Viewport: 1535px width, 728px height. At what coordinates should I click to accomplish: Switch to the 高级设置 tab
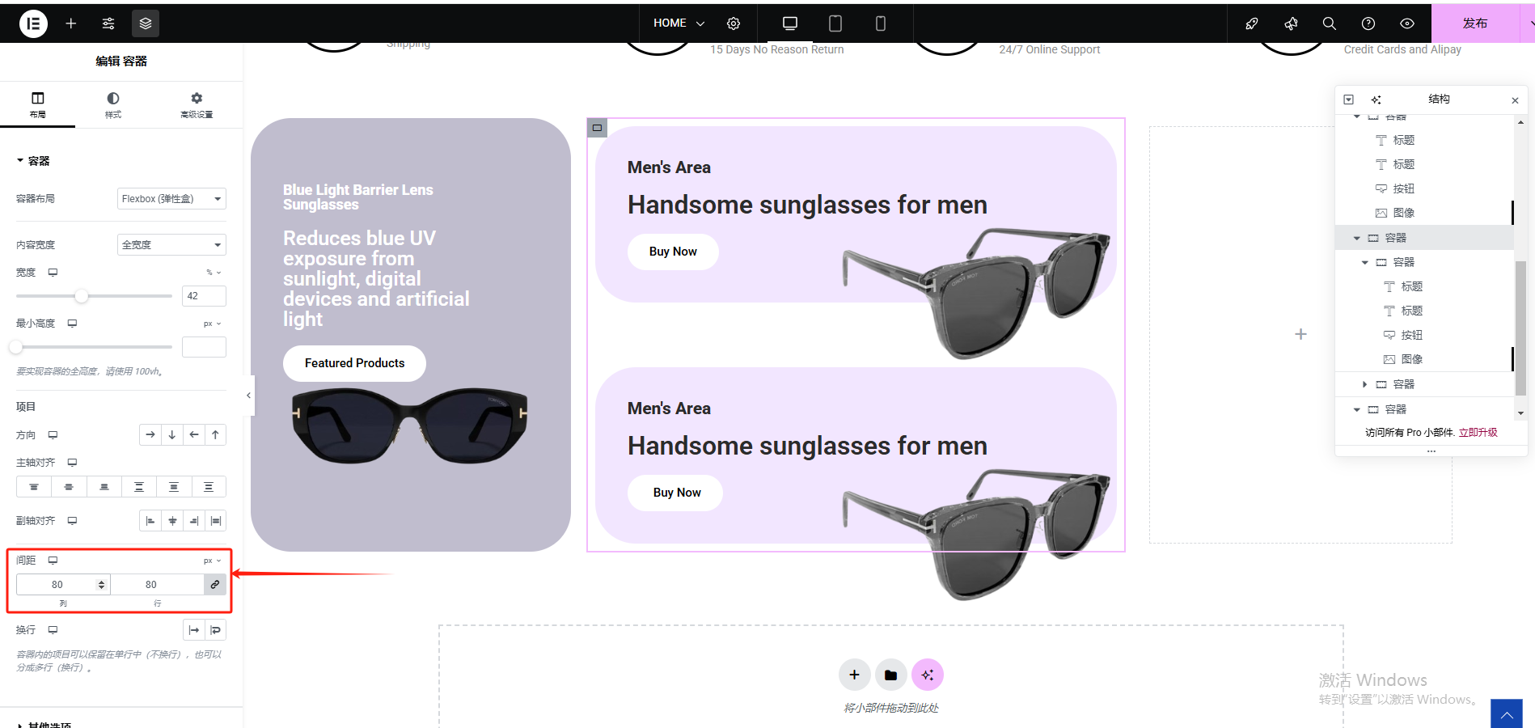[x=197, y=104]
